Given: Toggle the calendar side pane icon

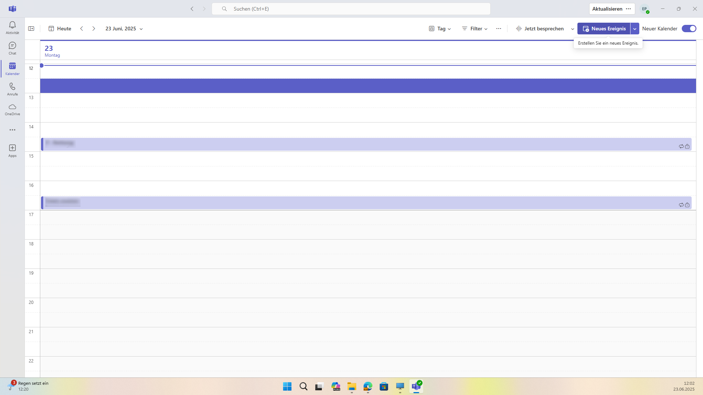Looking at the screenshot, I should (31, 29).
